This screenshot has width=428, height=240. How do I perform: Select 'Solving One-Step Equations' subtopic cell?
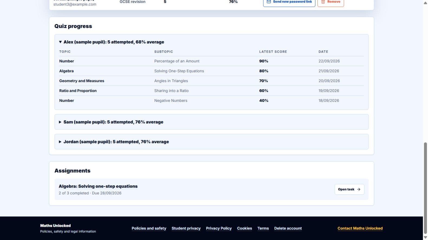(x=179, y=71)
